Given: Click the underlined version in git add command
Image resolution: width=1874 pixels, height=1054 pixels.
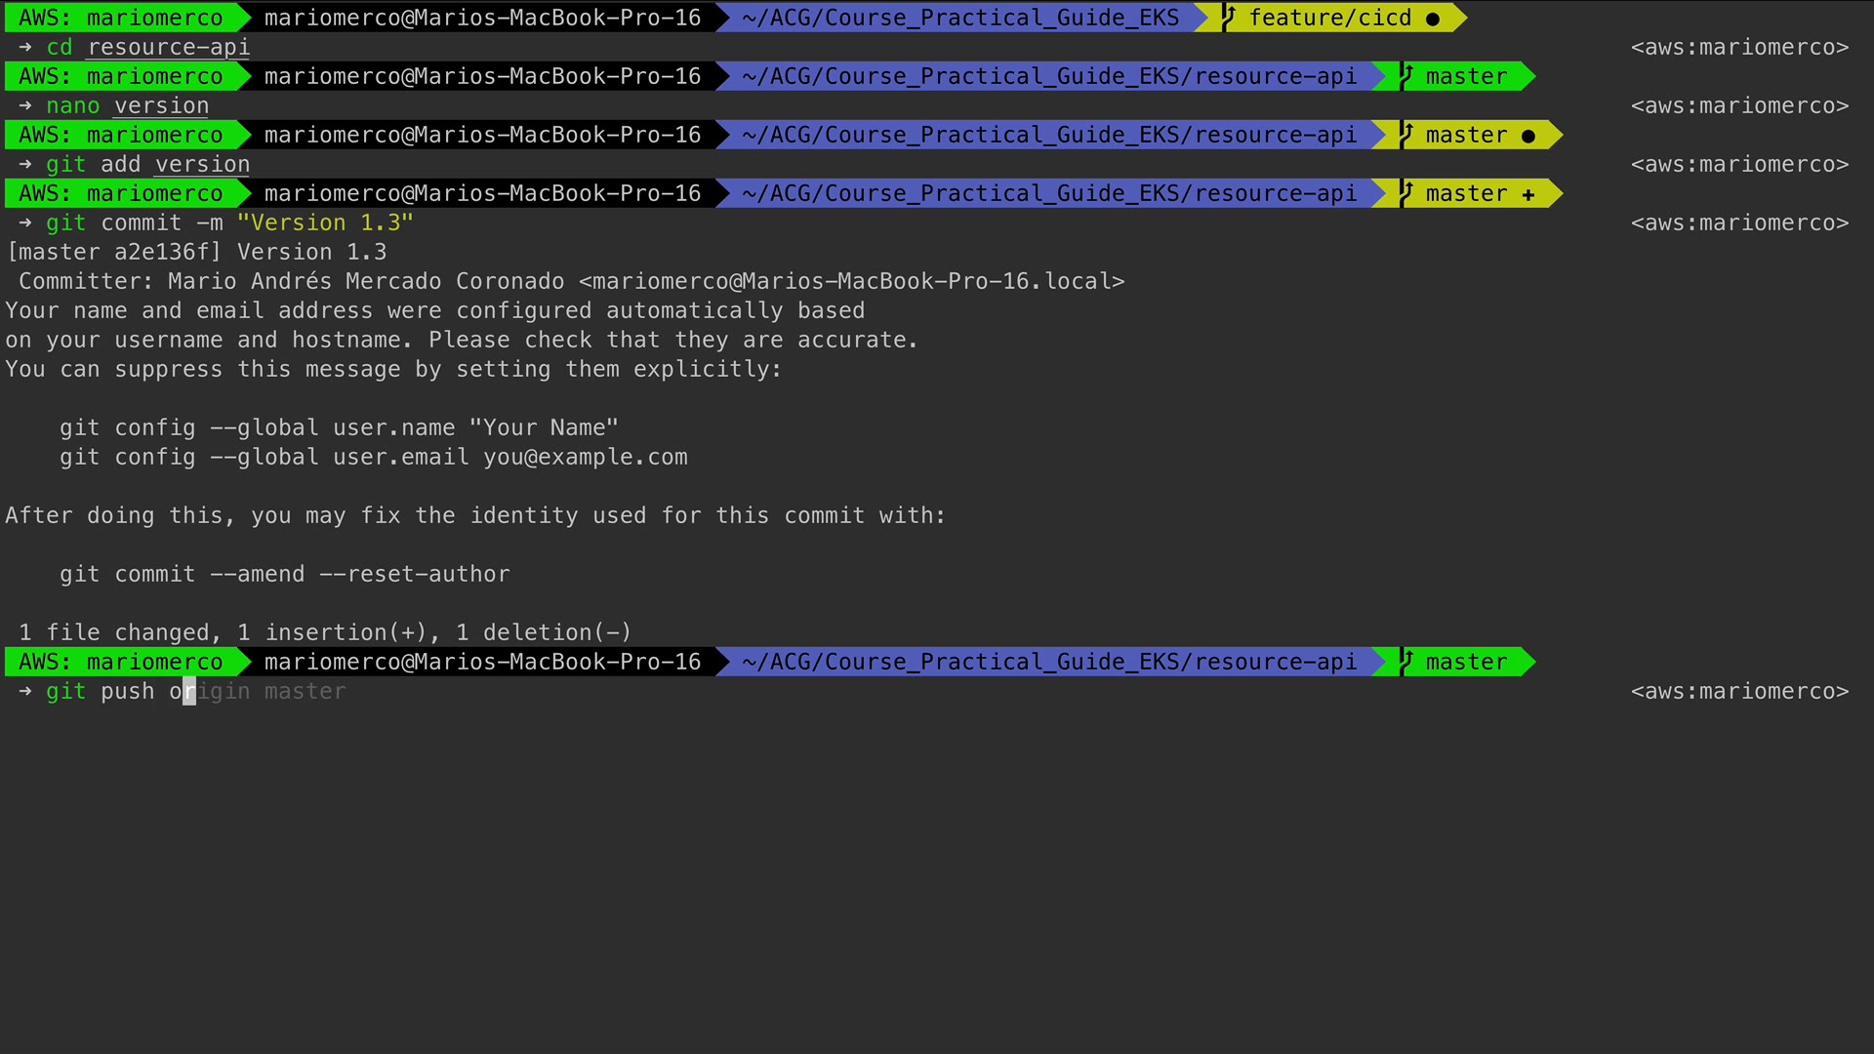Looking at the screenshot, I should coord(202,164).
